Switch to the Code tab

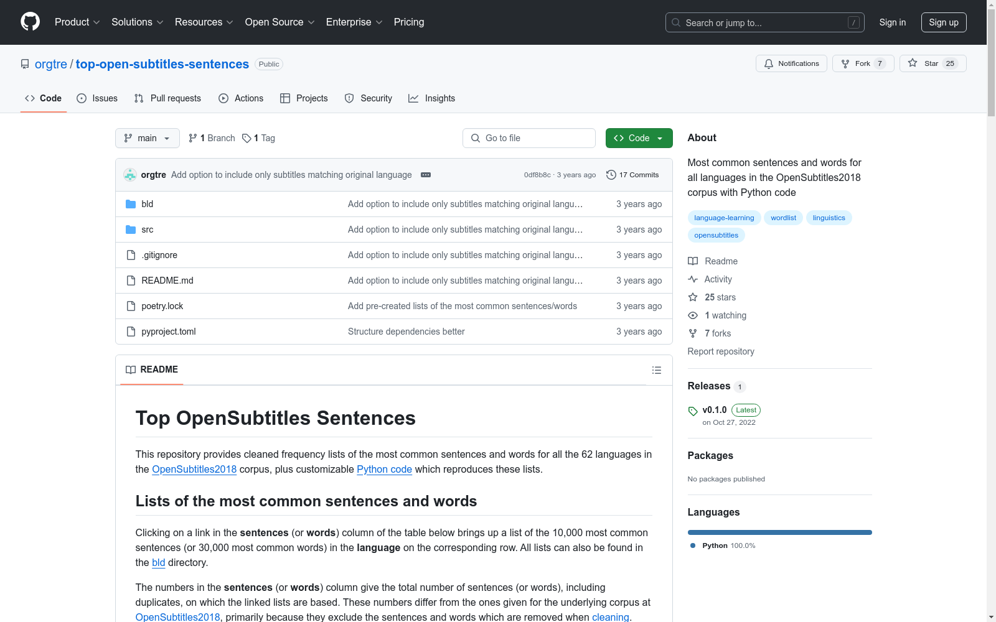tap(44, 98)
